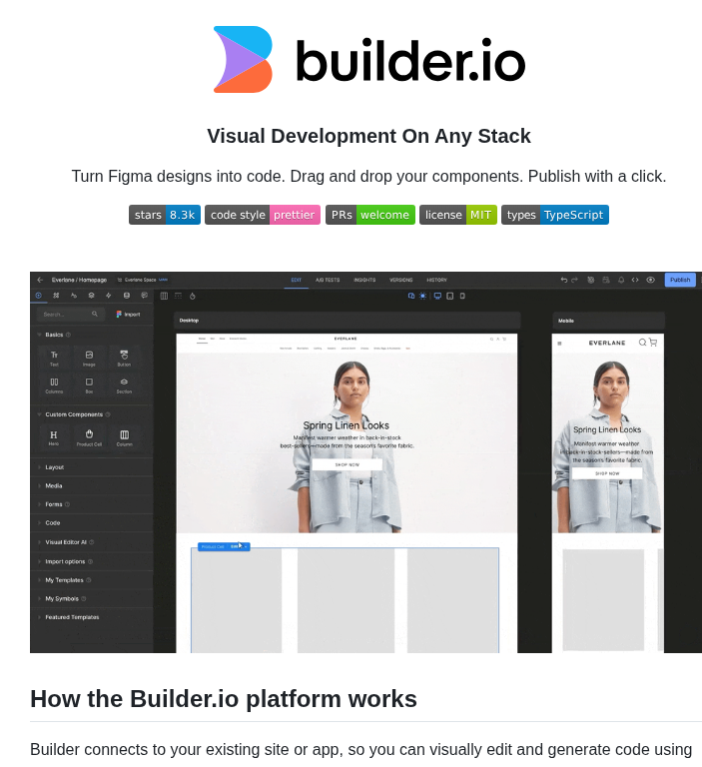Click the Product Cell selection label
Viewport: 702px width, 767px height.
pos(224,546)
